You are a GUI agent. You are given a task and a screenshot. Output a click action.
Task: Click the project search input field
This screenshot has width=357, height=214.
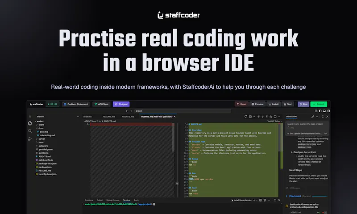click(183, 111)
